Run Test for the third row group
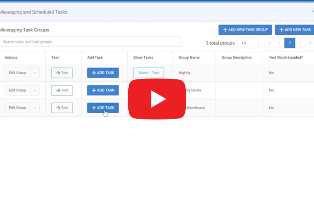The image size is (314, 198). click(62, 108)
